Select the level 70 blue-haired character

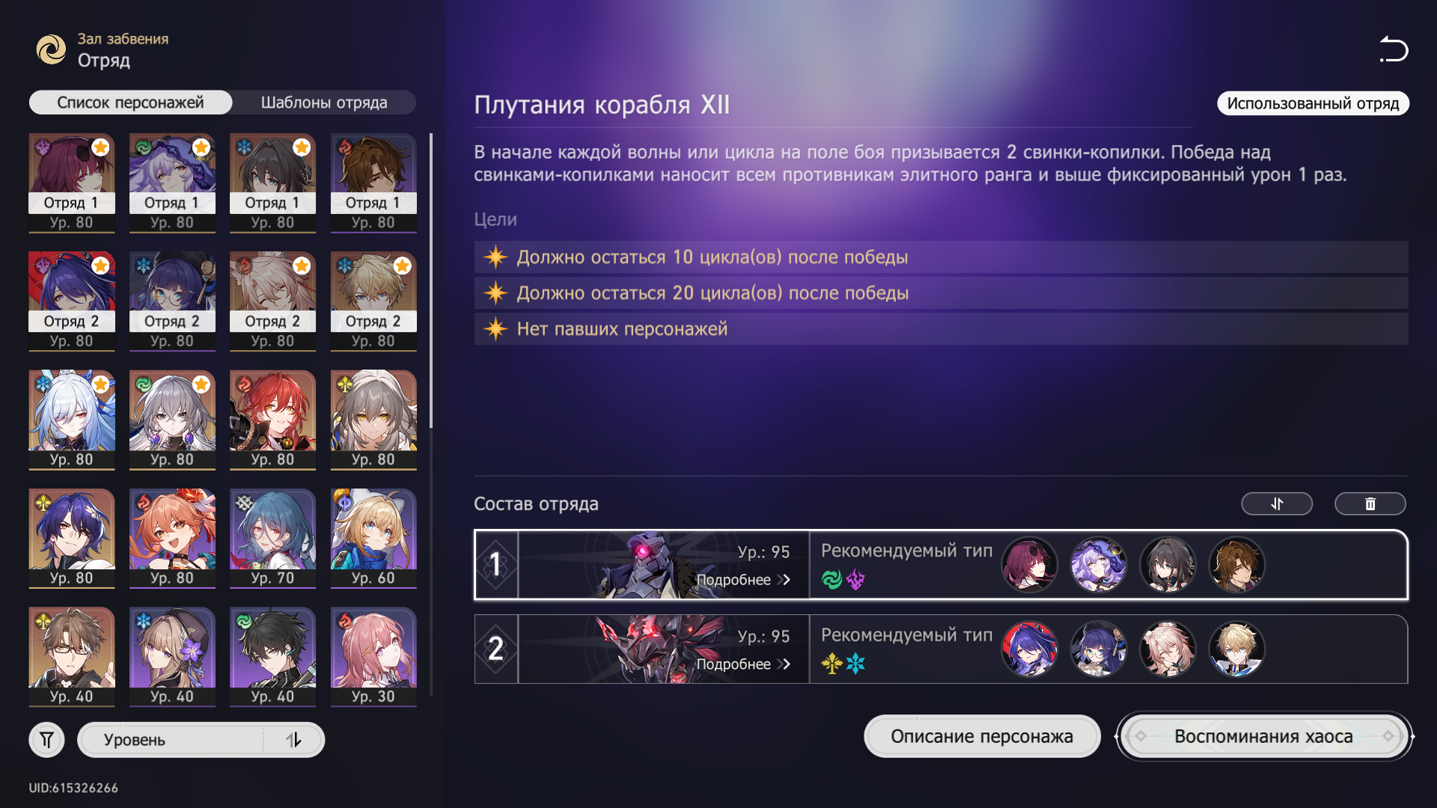272,538
